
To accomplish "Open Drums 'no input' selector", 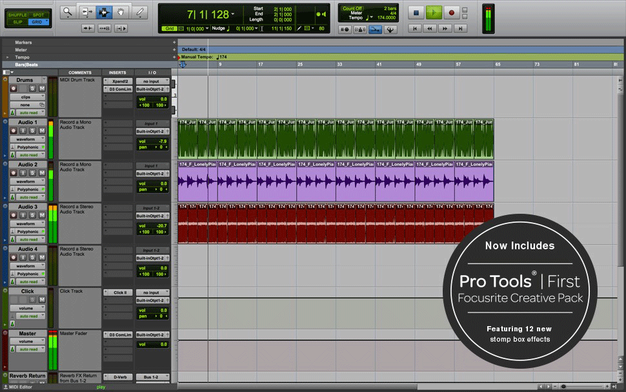I will 152,81.
